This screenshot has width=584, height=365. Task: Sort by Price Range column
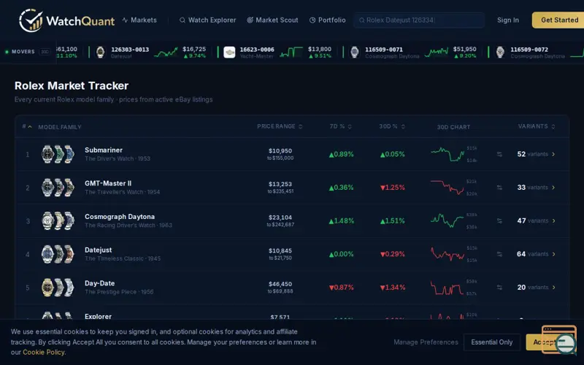280,126
